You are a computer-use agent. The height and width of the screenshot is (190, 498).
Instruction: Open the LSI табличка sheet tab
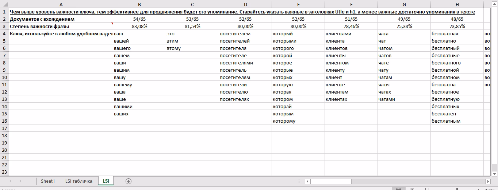79,181
